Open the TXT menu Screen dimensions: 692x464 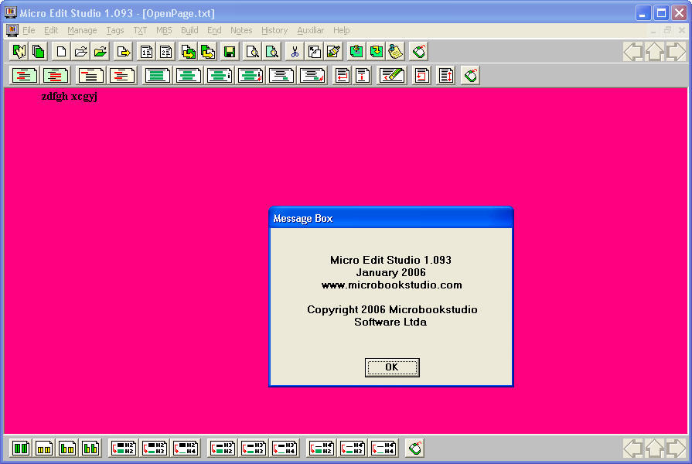pos(140,30)
